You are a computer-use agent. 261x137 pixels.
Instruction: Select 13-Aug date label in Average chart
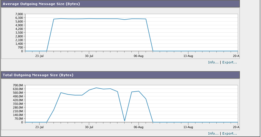(x=188, y=56)
